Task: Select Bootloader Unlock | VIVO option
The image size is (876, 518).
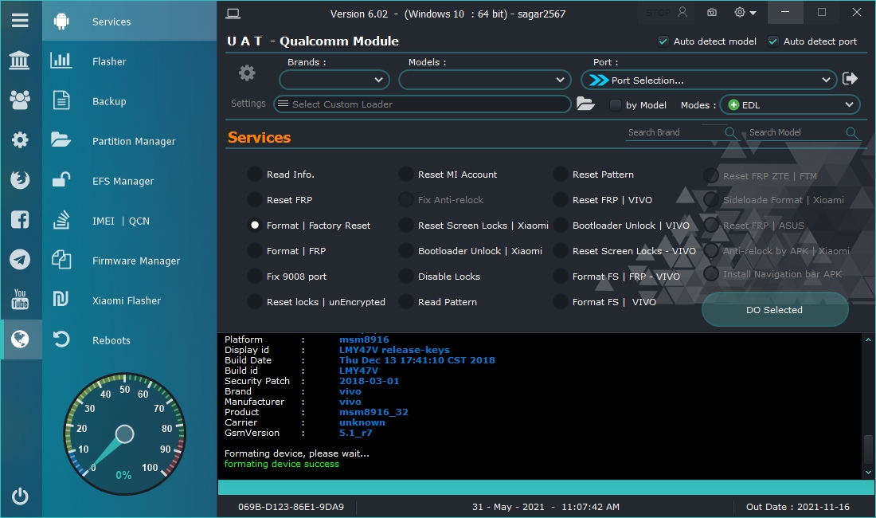Action: click(x=561, y=226)
